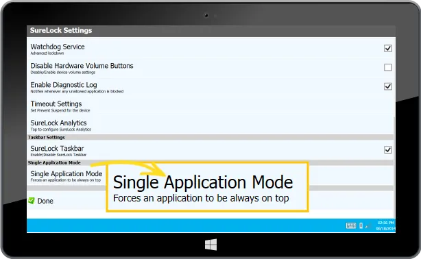Select the SureLock Taskbar label
The height and width of the screenshot is (259, 421).
pyautogui.click(x=57, y=149)
